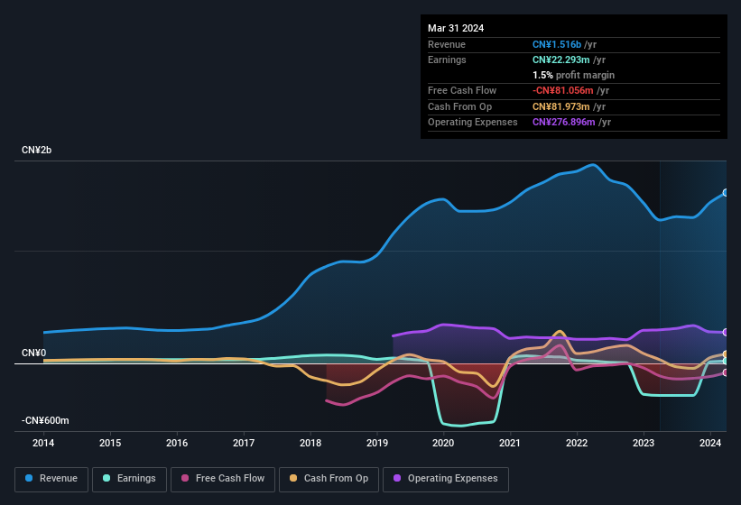Click the CN¥22.293m earnings value
This screenshot has width=741, height=505.
[x=561, y=60]
